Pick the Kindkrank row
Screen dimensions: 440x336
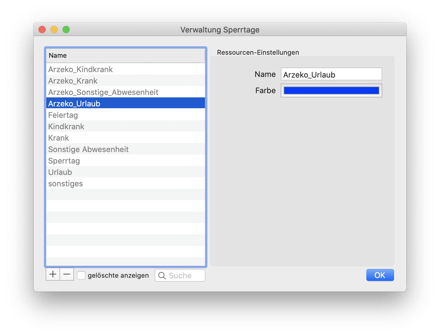coord(125,126)
